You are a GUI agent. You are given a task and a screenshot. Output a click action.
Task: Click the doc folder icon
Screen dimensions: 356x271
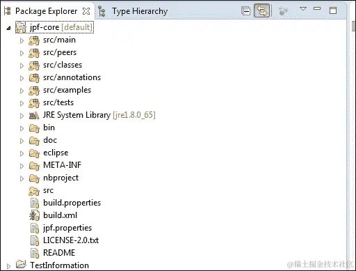34,141
